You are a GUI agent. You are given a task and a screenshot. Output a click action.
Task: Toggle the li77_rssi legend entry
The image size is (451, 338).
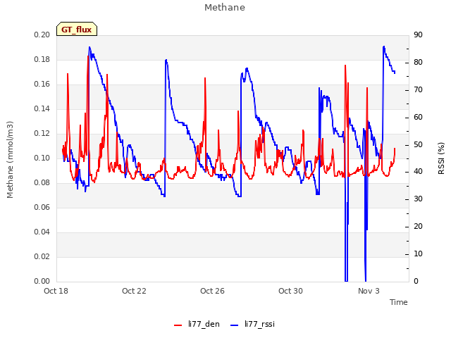[252, 324]
